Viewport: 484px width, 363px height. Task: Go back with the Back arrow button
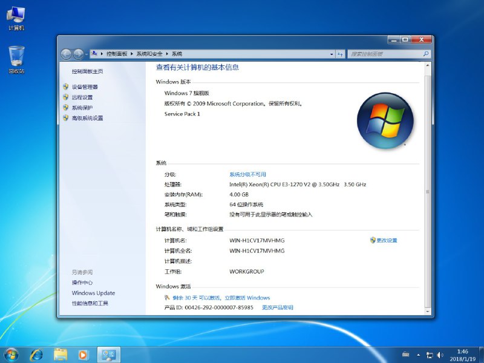point(66,54)
